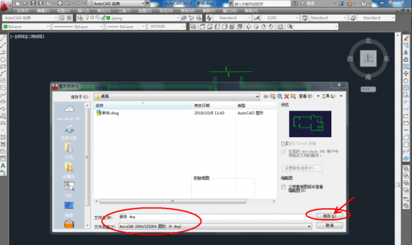Click the 名称 column header

(143, 105)
